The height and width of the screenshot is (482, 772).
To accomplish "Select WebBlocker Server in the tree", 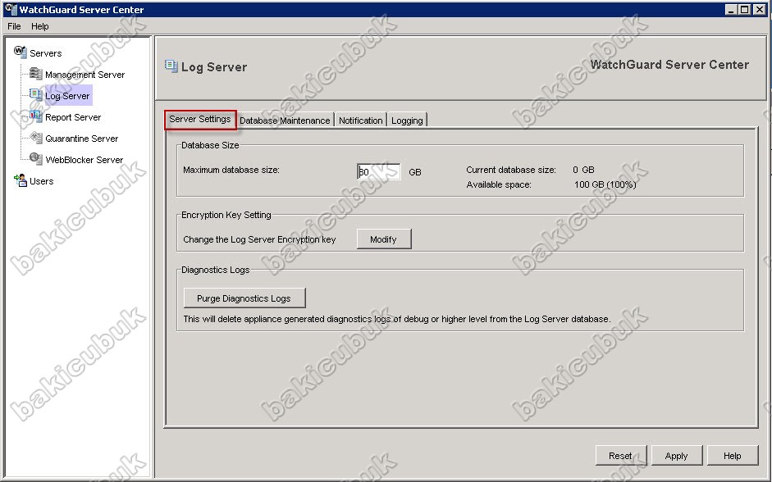I will pyautogui.click(x=85, y=160).
